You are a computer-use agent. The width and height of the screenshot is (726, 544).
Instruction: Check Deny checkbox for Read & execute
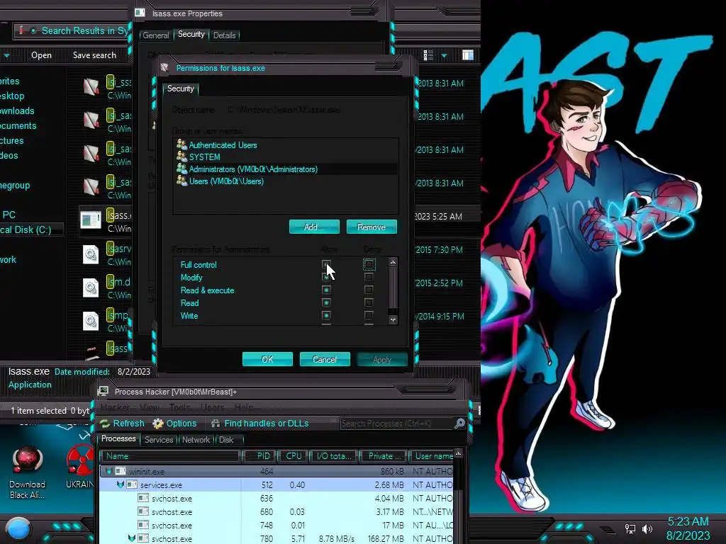point(369,290)
